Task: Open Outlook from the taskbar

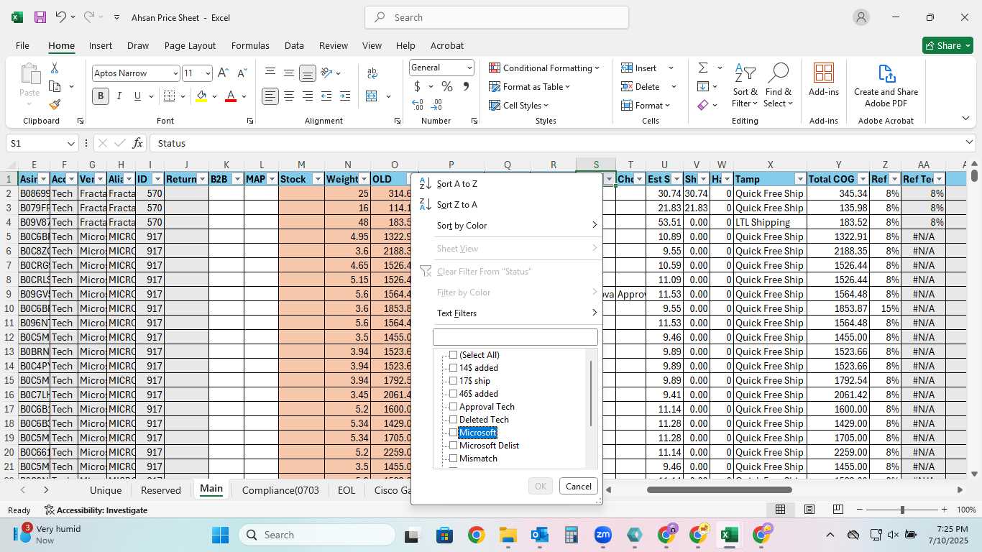Action: [539, 535]
